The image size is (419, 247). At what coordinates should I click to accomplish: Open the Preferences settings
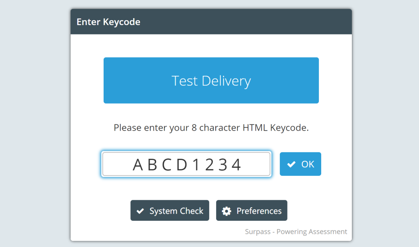251,211
